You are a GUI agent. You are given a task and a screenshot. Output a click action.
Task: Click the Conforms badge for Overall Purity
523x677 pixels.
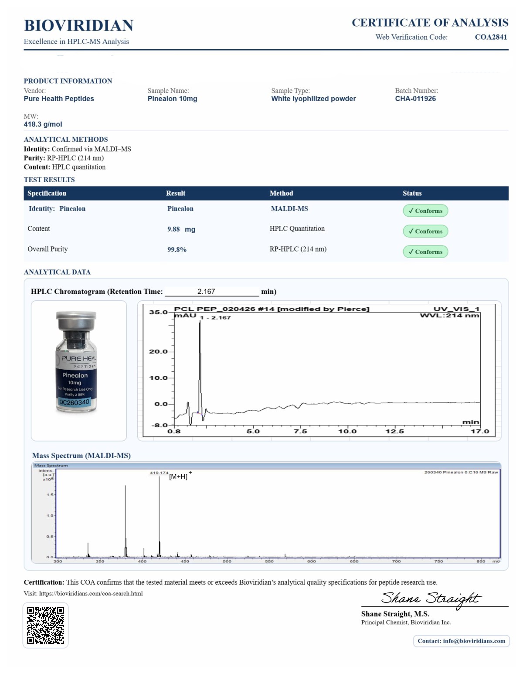click(x=425, y=252)
